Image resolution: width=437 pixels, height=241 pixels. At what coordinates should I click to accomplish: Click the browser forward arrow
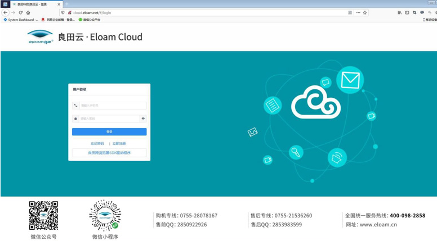pos(13,12)
